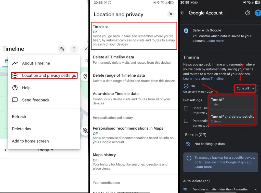Screen dimensions: 261x193
Task: Open Help from the Timeline menu
Action: point(44,88)
